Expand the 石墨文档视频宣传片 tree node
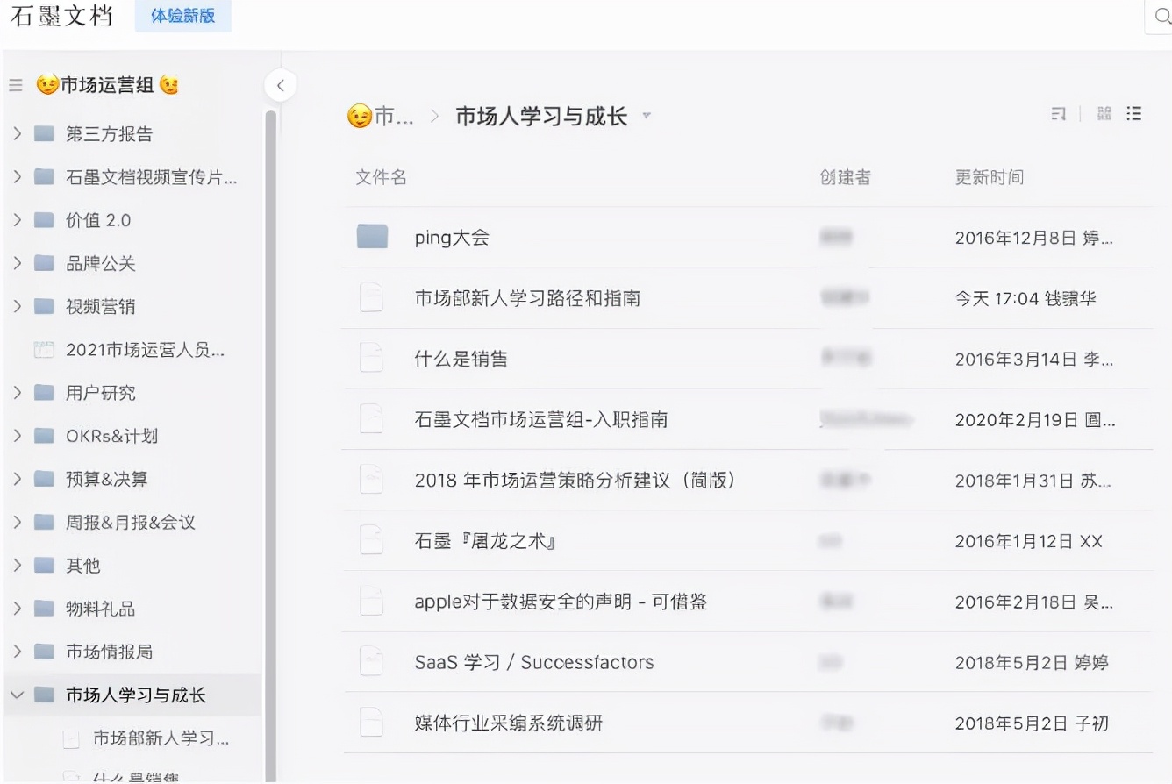The height and width of the screenshot is (784, 1172). click(x=17, y=177)
